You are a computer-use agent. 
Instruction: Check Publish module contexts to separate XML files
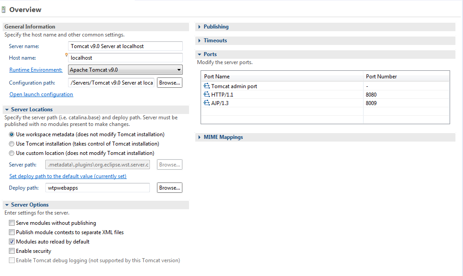click(x=12, y=232)
